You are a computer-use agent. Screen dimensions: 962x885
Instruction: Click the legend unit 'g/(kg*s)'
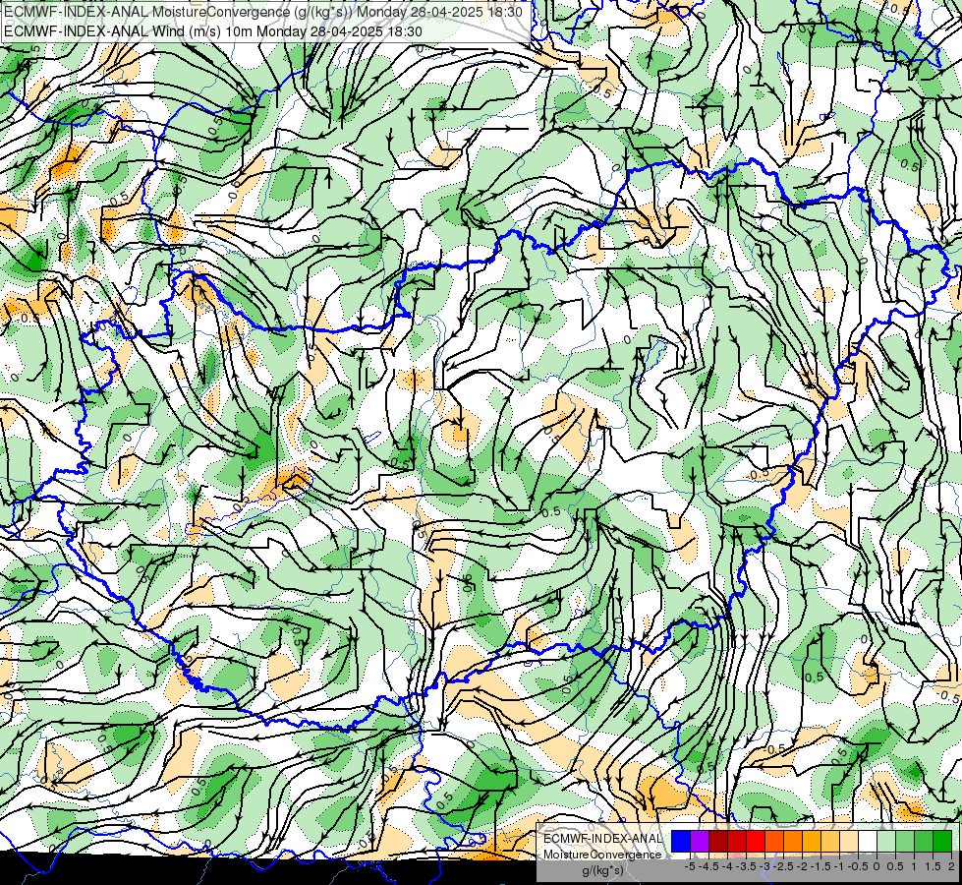603,870
